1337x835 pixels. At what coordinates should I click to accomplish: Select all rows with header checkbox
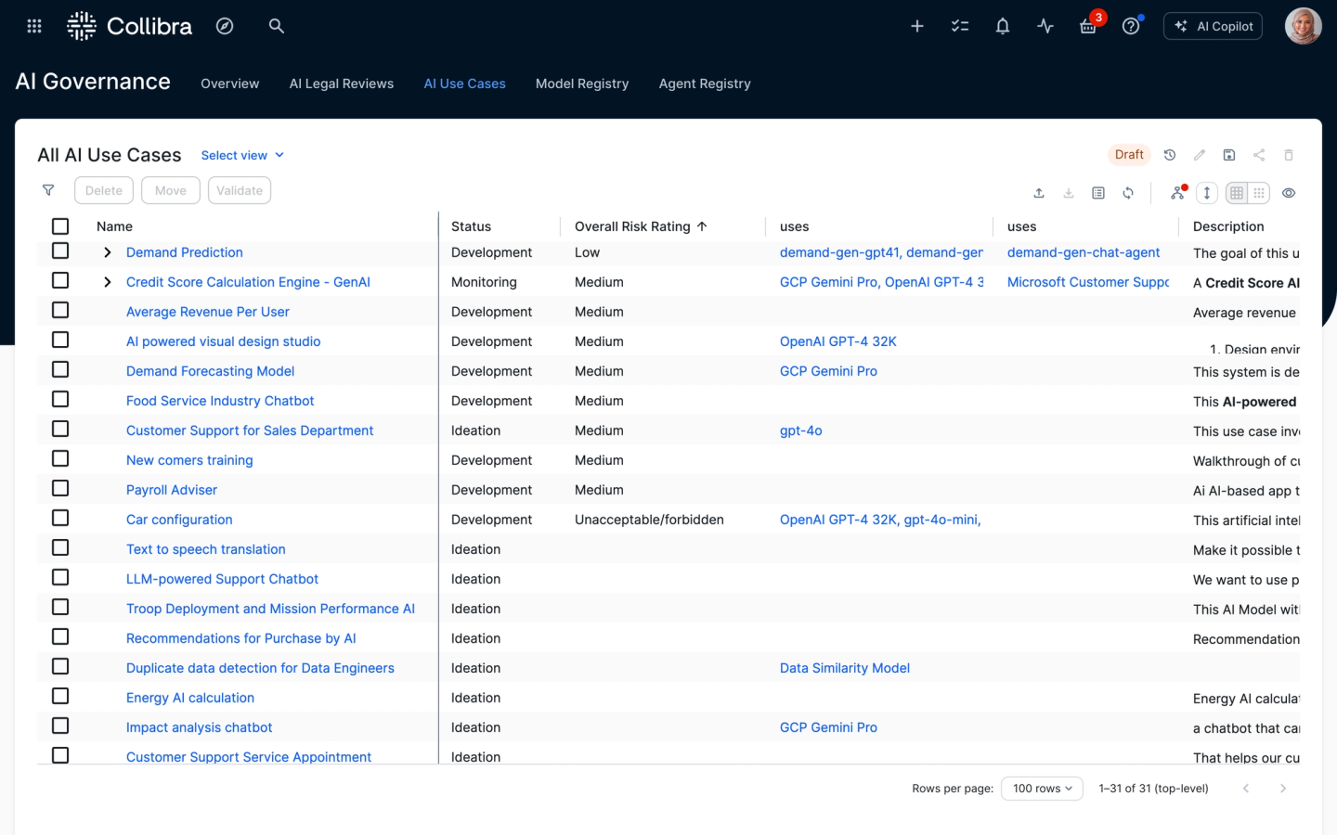pos(60,226)
